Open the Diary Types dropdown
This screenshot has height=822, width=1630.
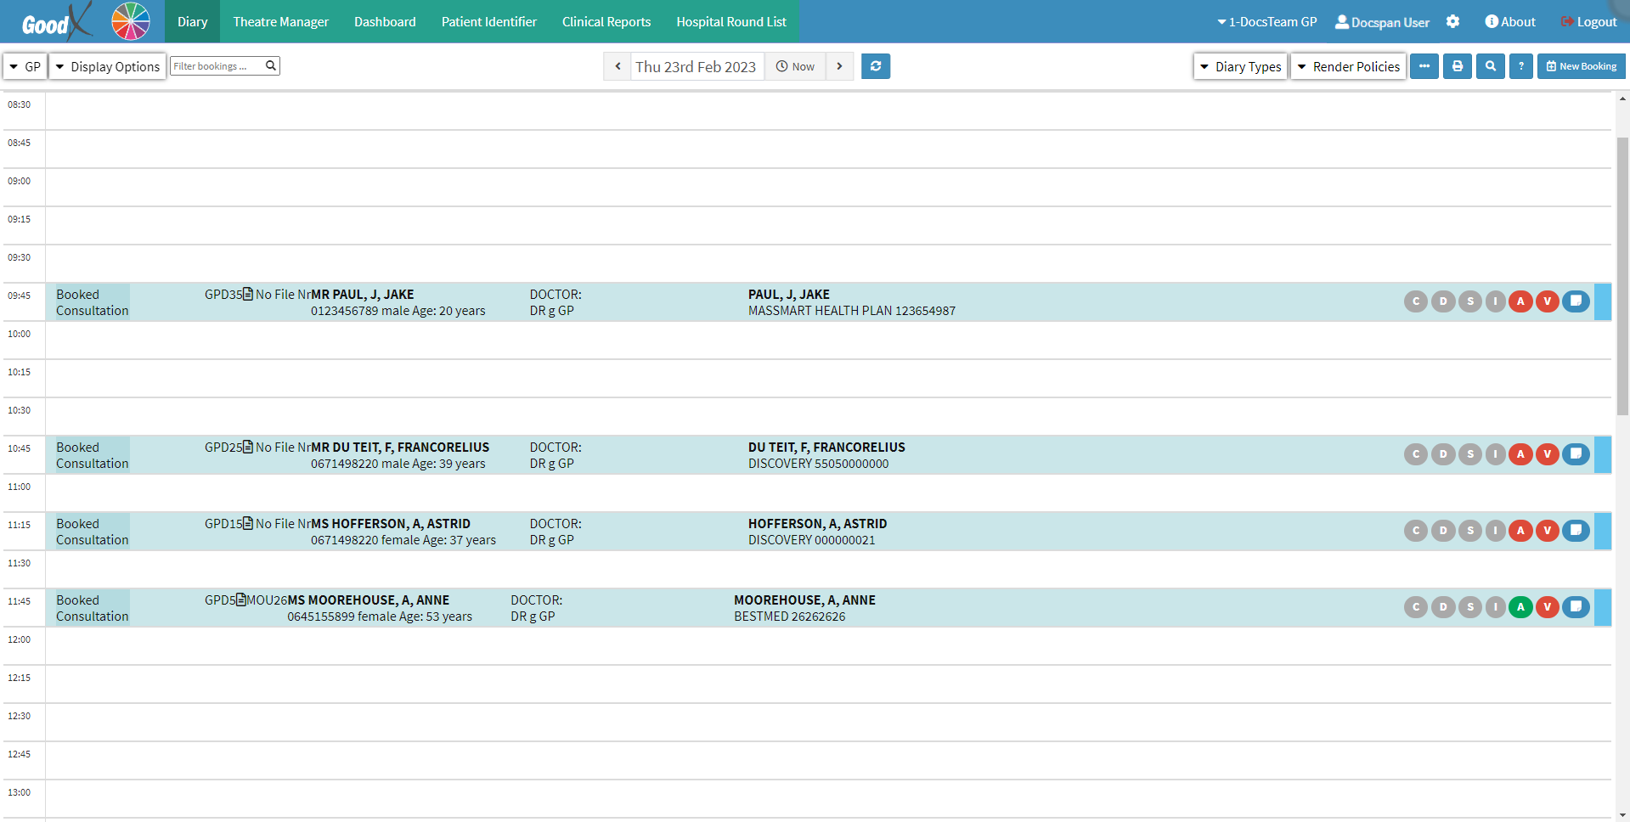(1240, 66)
